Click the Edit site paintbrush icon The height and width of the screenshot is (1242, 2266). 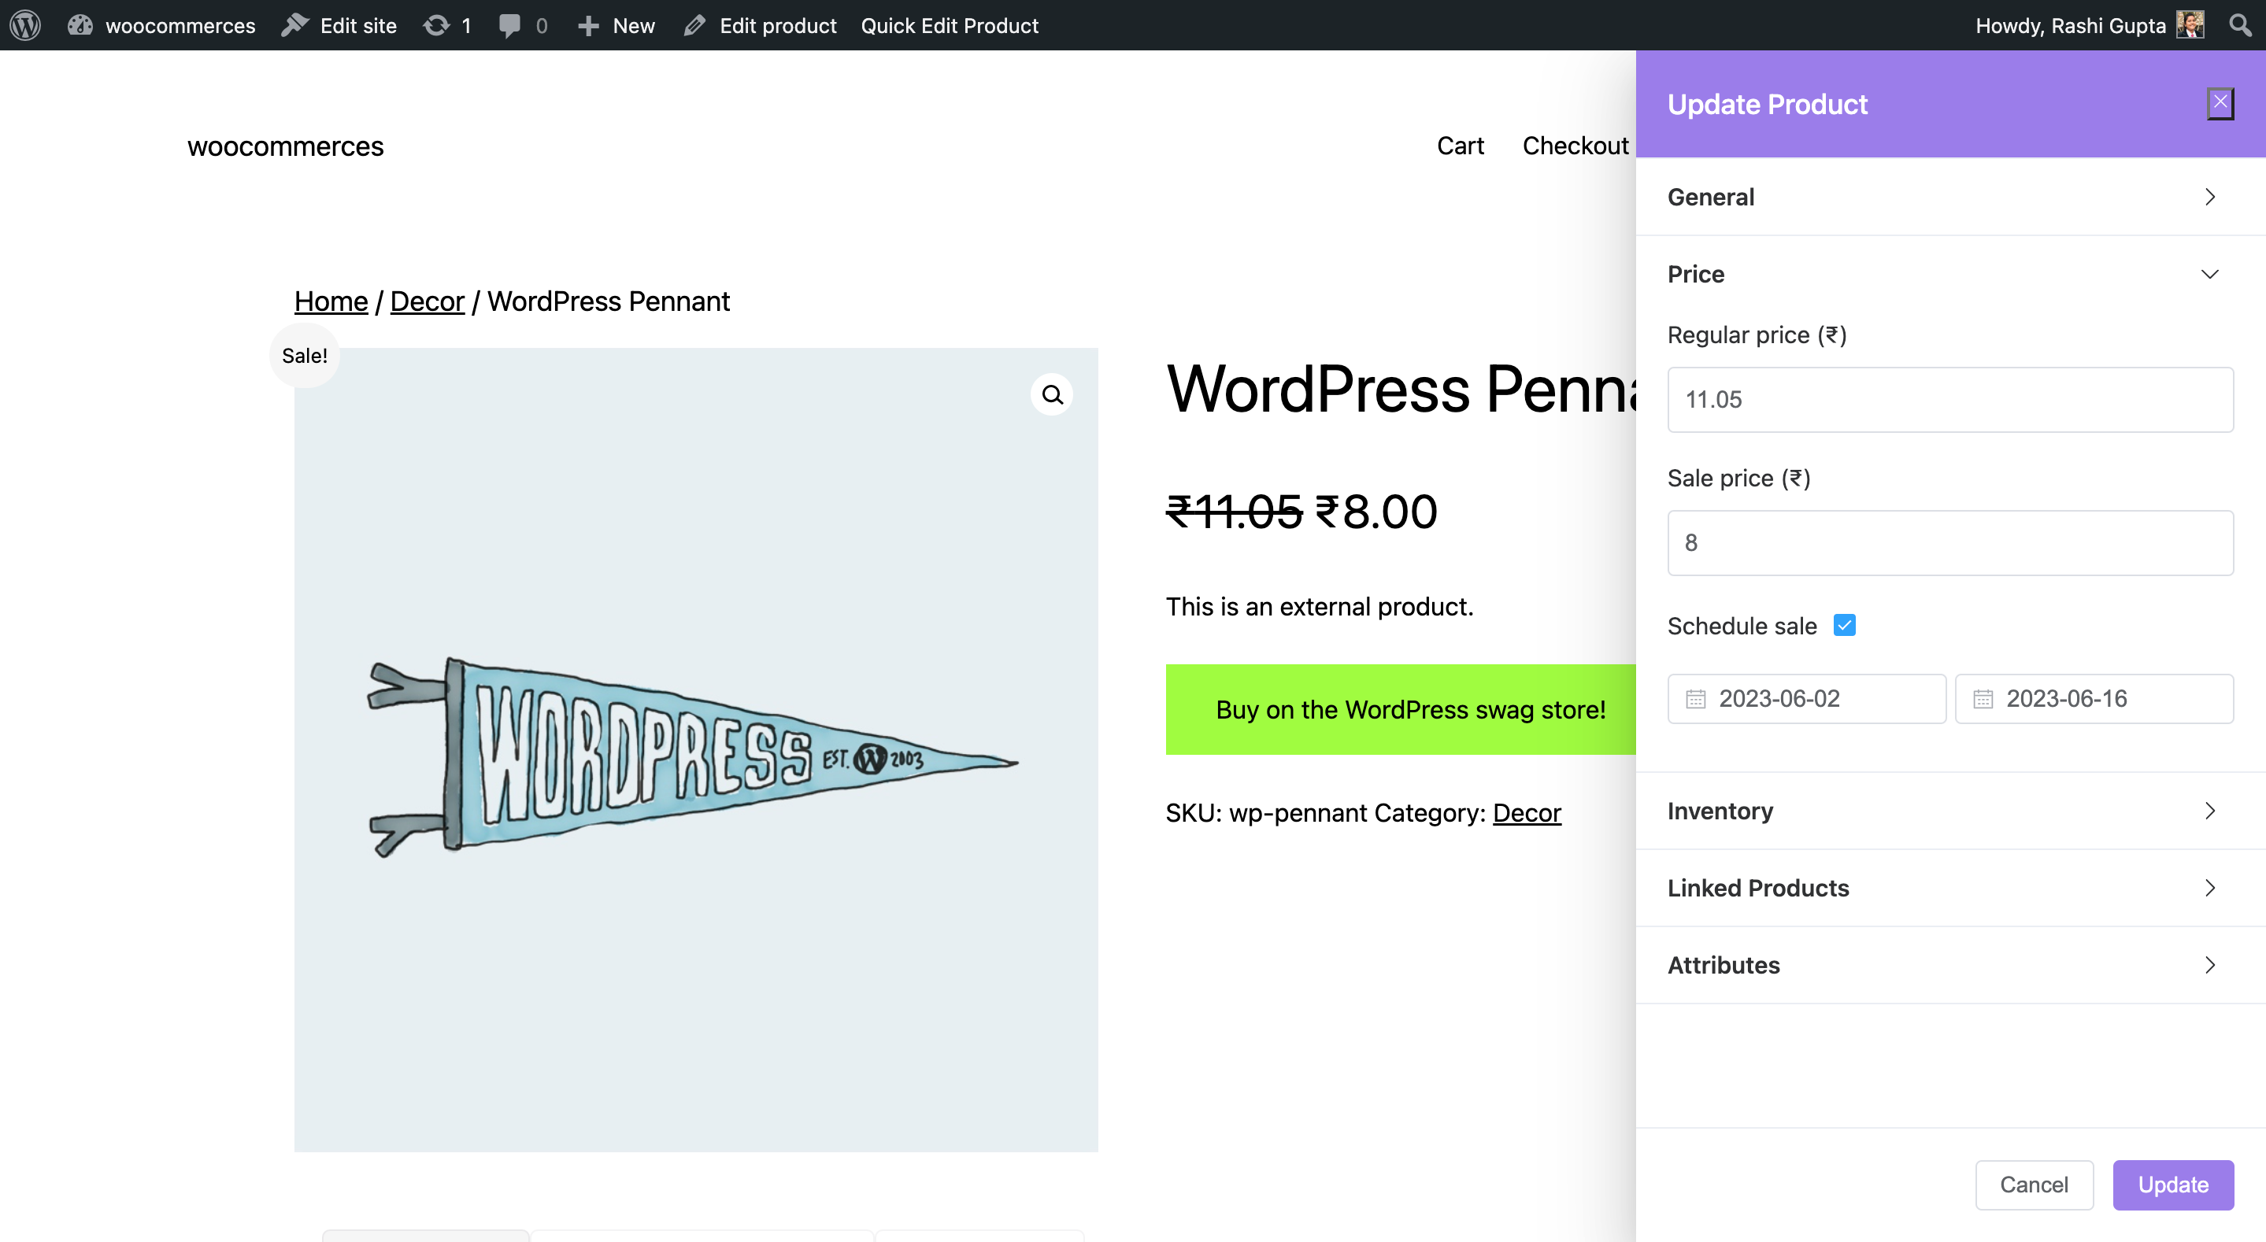(294, 24)
